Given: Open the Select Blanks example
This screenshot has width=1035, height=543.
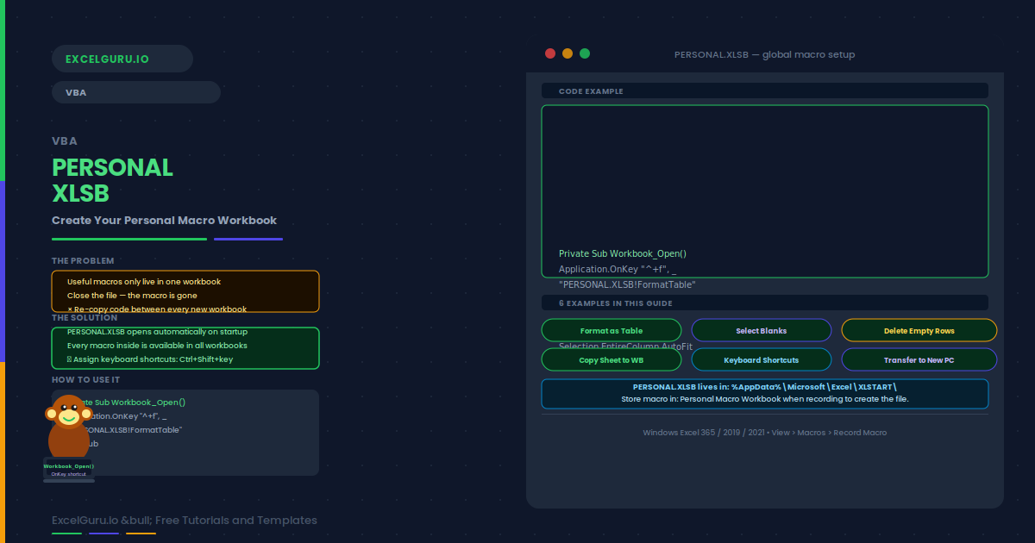Looking at the screenshot, I should [762, 330].
